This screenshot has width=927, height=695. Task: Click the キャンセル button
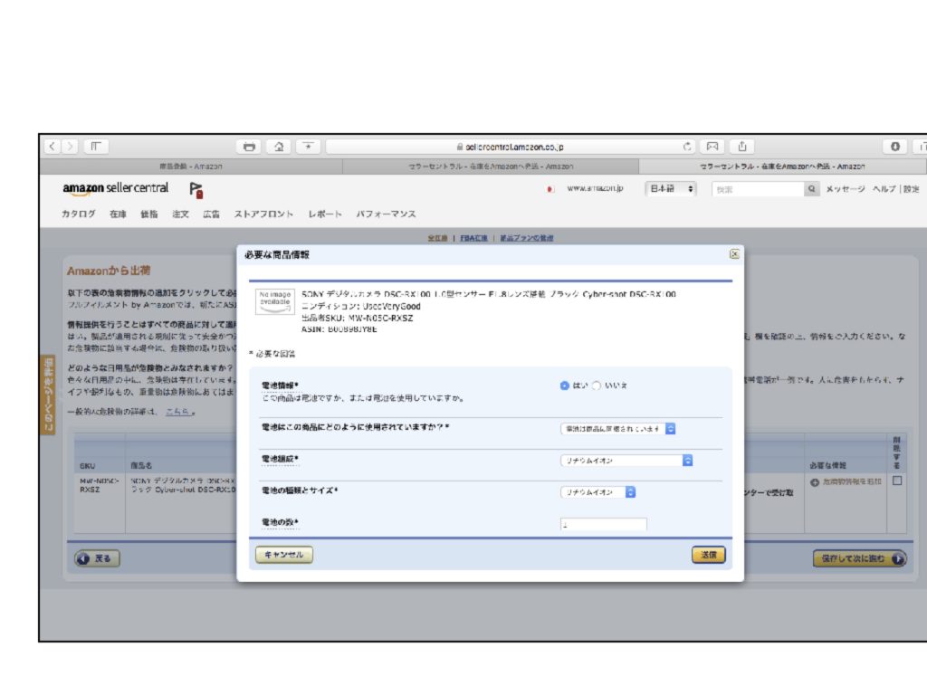coord(283,555)
